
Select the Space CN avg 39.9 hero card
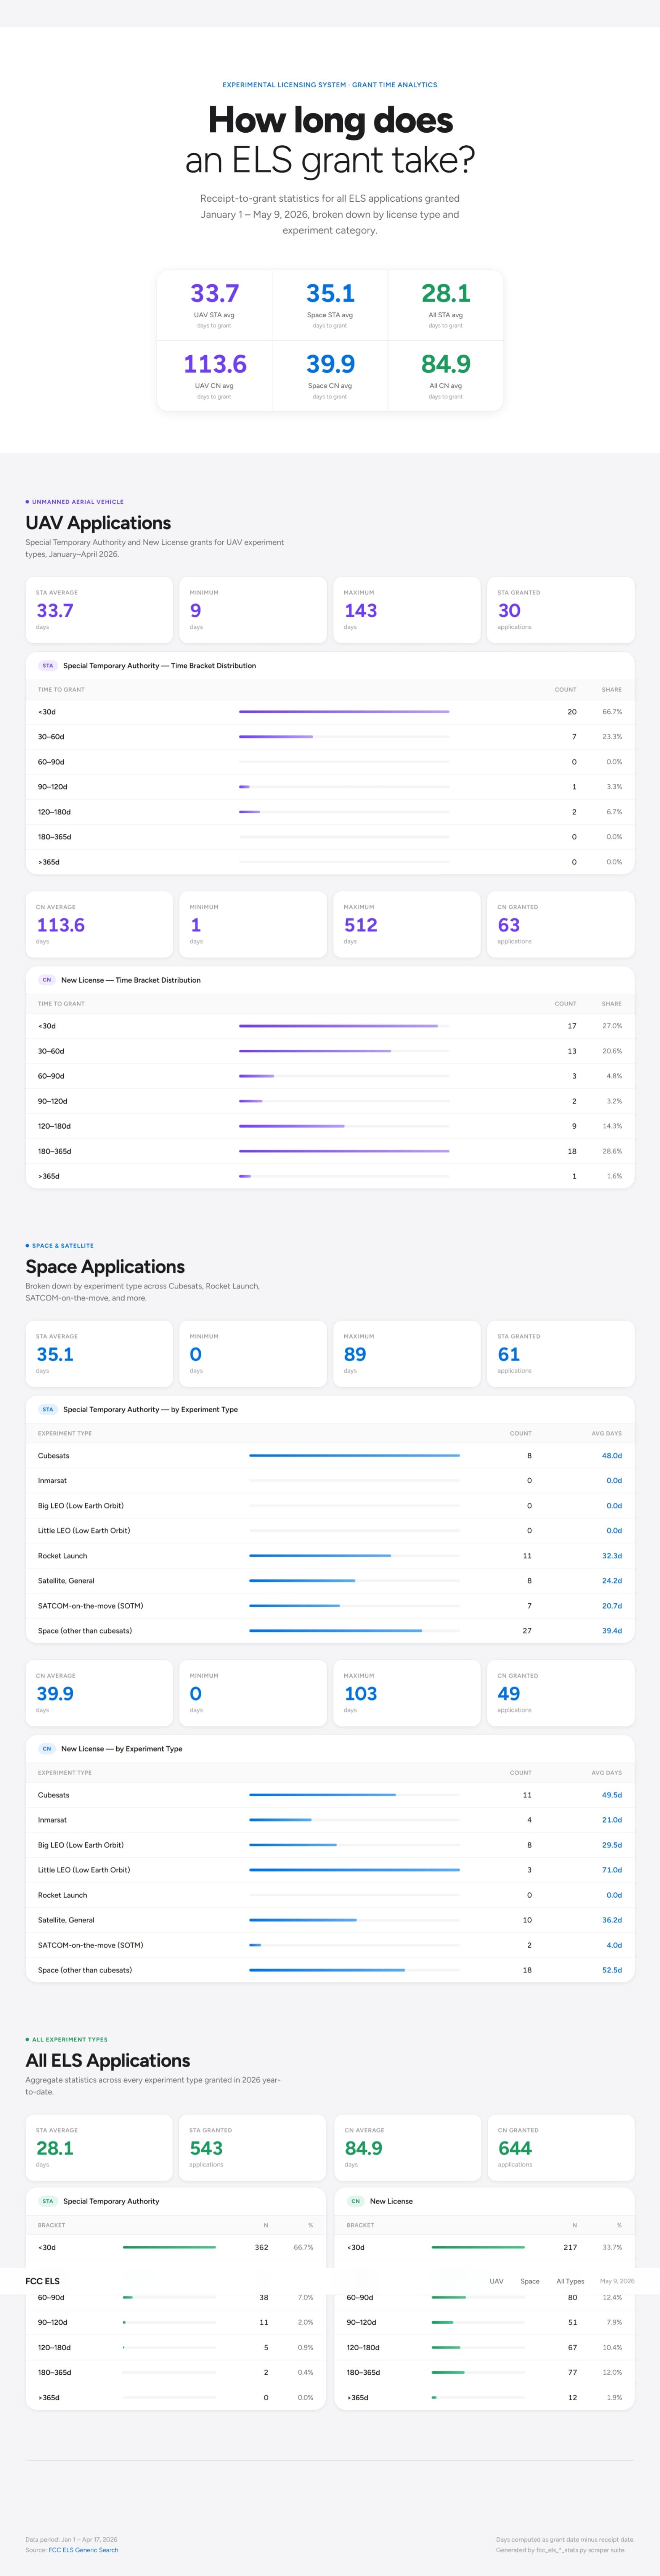[x=330, y=376]
